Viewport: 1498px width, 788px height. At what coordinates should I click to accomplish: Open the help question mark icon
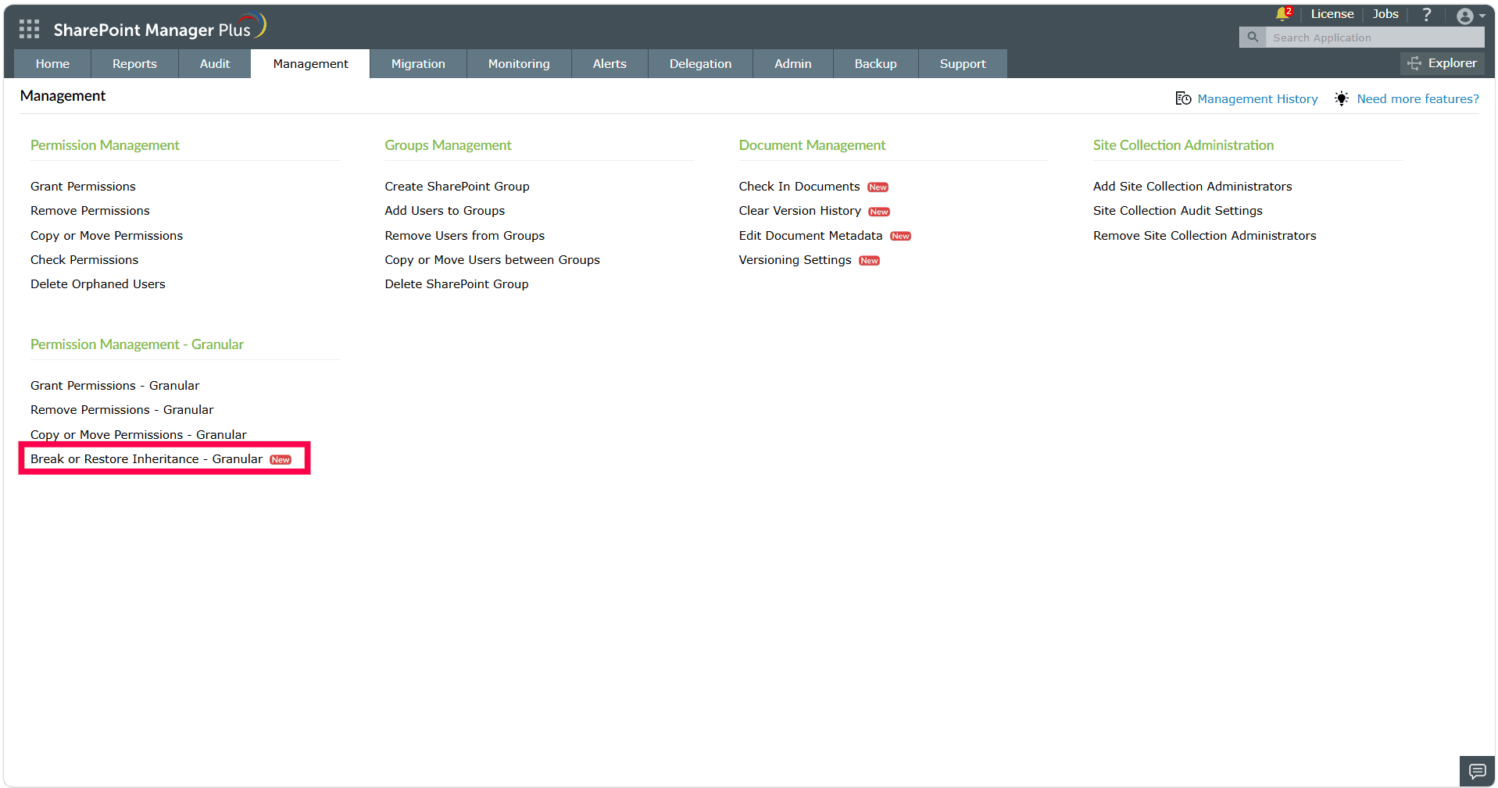point(1426,14)
